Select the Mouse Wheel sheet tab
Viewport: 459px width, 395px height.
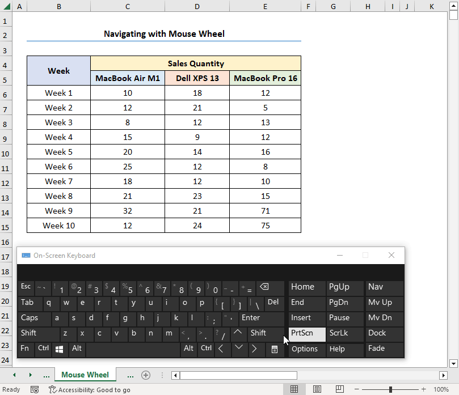pyautogui.click(x=86, y=375)
